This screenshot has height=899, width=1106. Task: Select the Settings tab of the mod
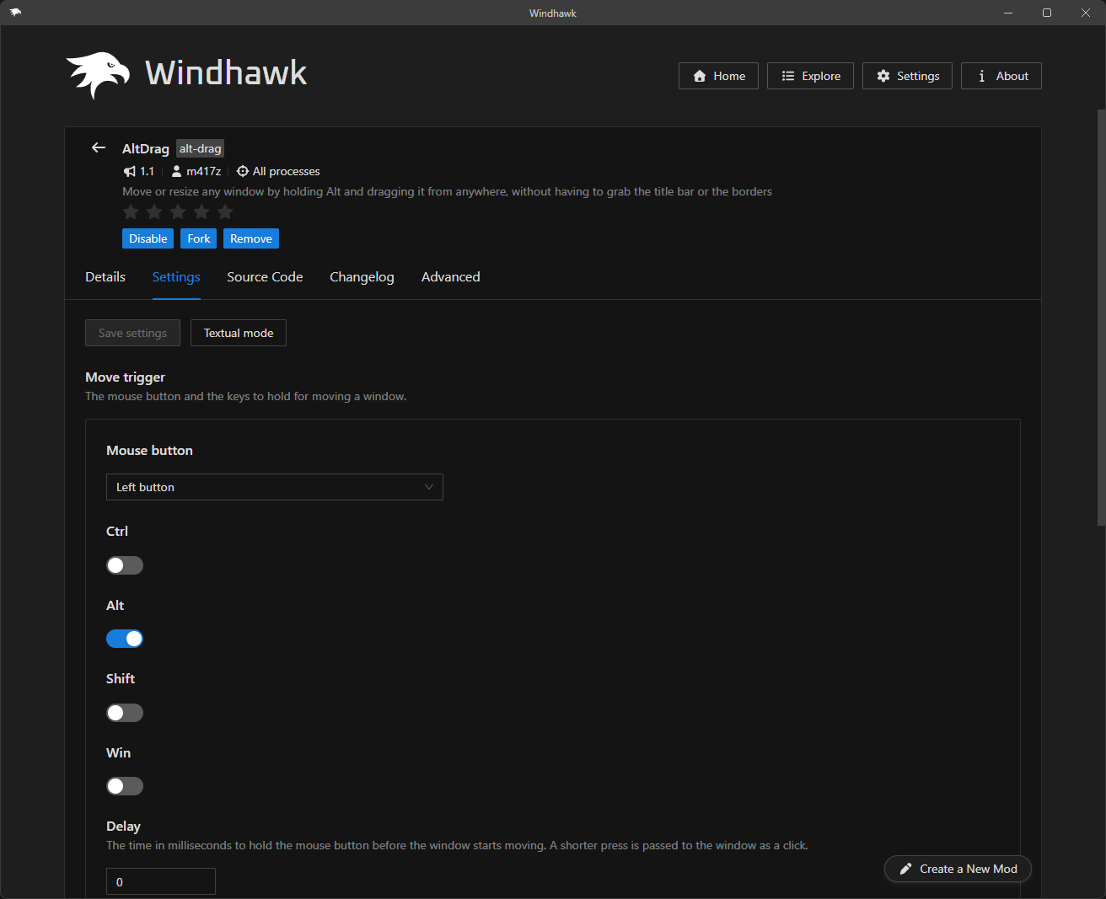pos(176,276)
